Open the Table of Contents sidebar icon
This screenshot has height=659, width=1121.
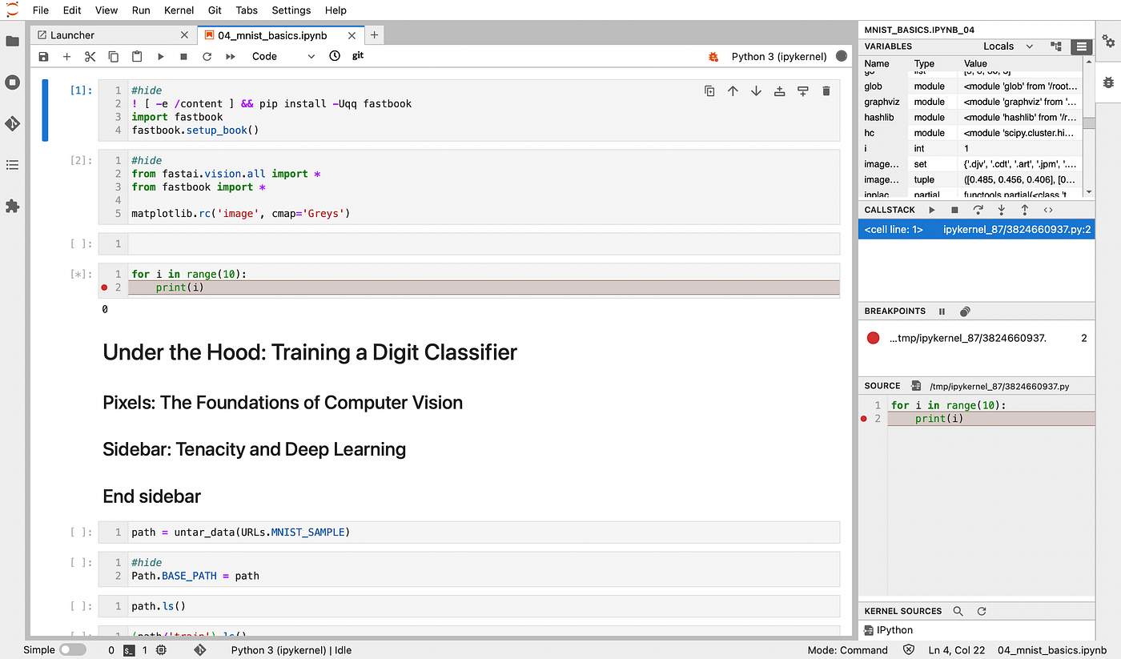point(12,165)
